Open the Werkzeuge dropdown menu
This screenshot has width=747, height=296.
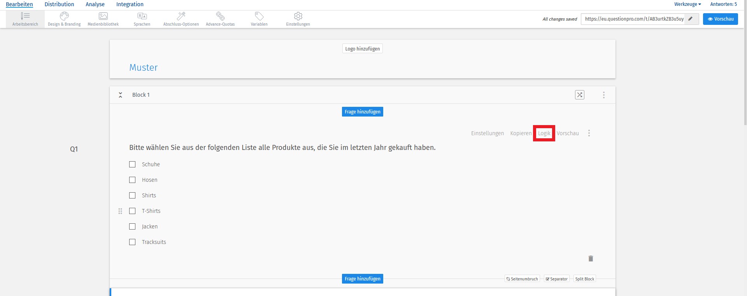tap(687, 4)
